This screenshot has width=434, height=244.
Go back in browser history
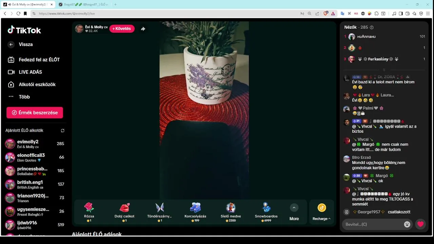point(5,14)
